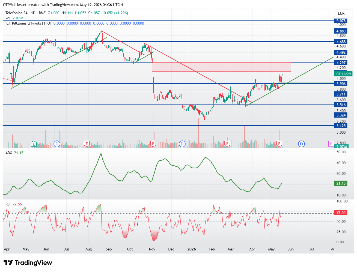Select the green 21.15 ADX value tag
Screen dimensions: 357x272
pyautogui.click(x=341, y=183)
